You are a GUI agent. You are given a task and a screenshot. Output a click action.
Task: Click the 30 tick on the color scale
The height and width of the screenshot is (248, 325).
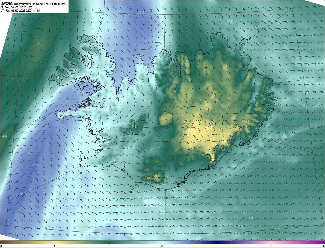coord(271,246)
